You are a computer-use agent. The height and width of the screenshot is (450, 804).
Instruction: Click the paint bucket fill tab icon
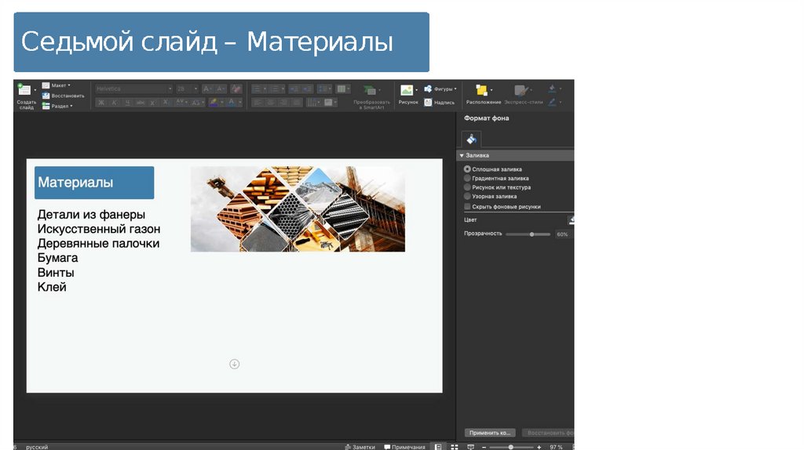[471, 139]
